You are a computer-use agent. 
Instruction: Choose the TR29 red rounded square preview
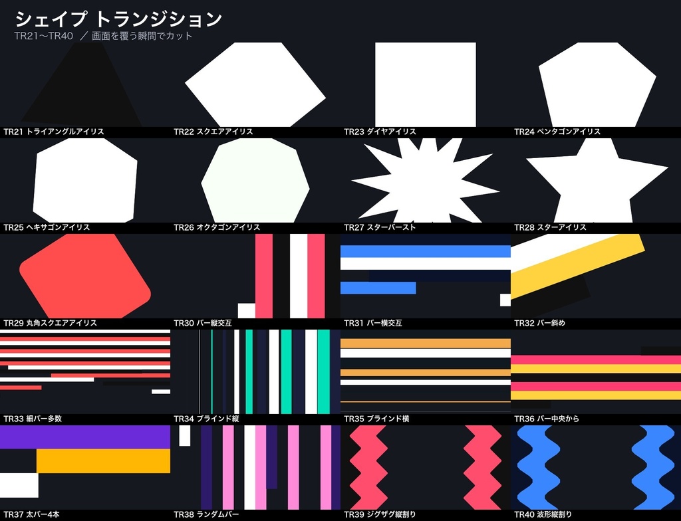[85, 276]
